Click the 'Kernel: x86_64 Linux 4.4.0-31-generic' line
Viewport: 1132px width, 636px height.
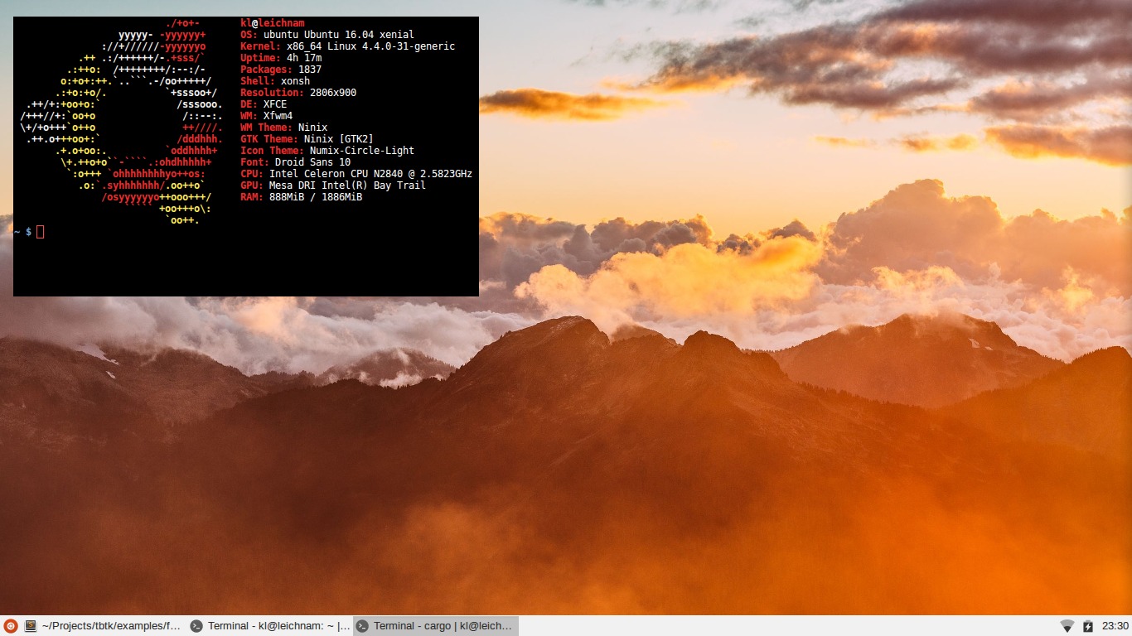pyautogui.click(x=347, y=46)
